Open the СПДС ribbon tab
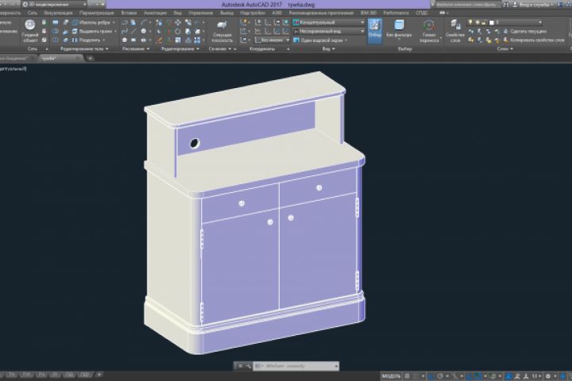This screenshot has height=381, width=572. (x=421, y=13)
